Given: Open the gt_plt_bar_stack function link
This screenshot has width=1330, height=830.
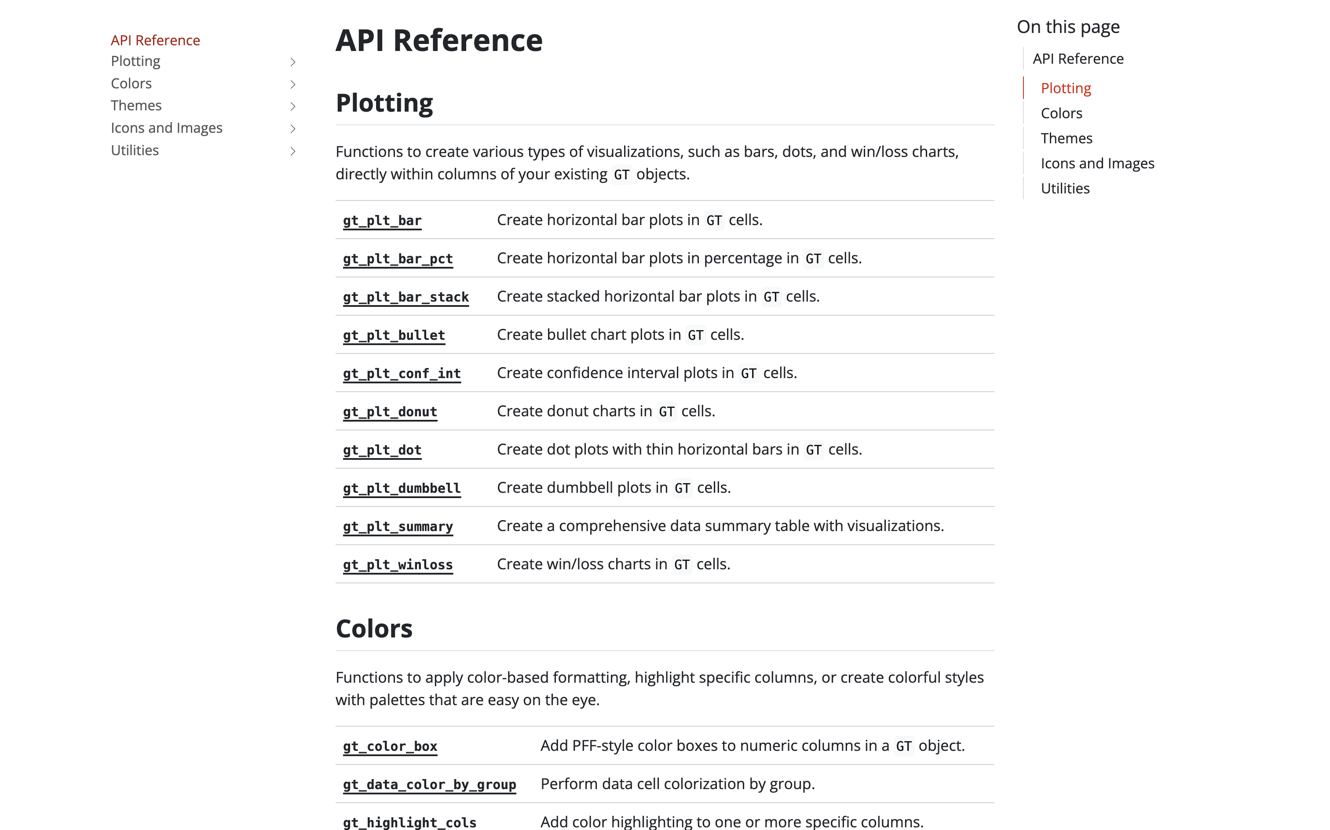Looking at the screenshot, I should click(x=406, y=297).
